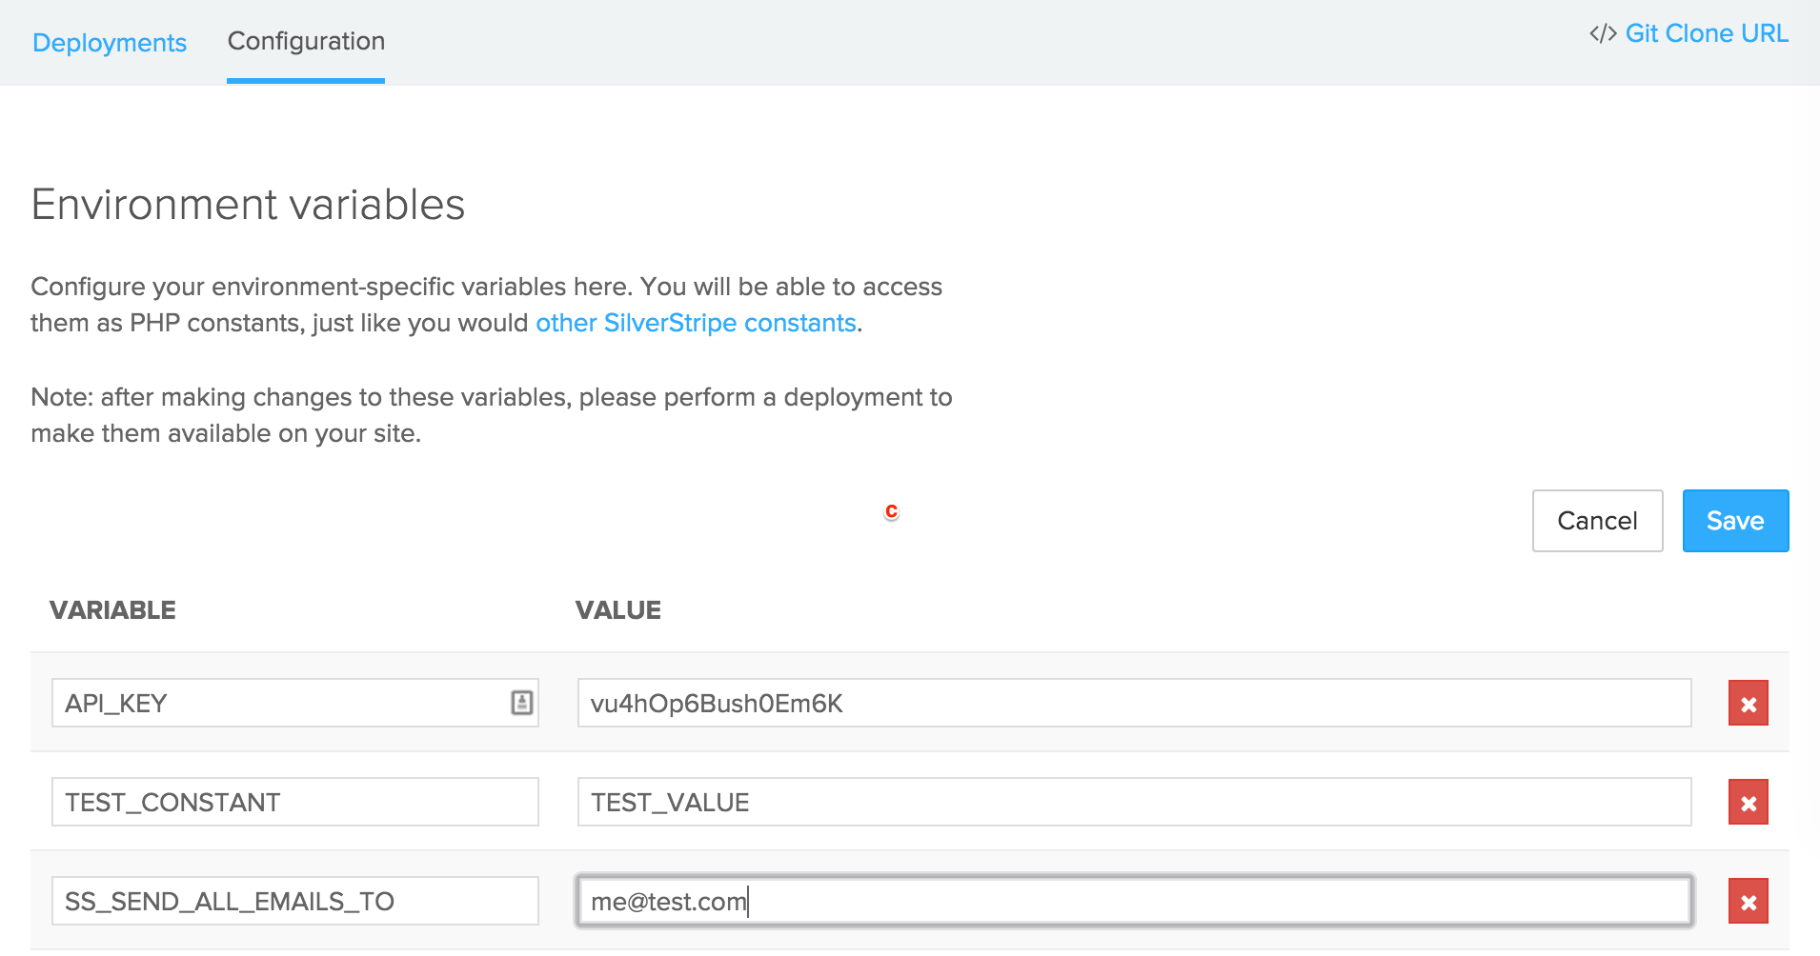Click the me@test.com value field

click(1134, 902)
